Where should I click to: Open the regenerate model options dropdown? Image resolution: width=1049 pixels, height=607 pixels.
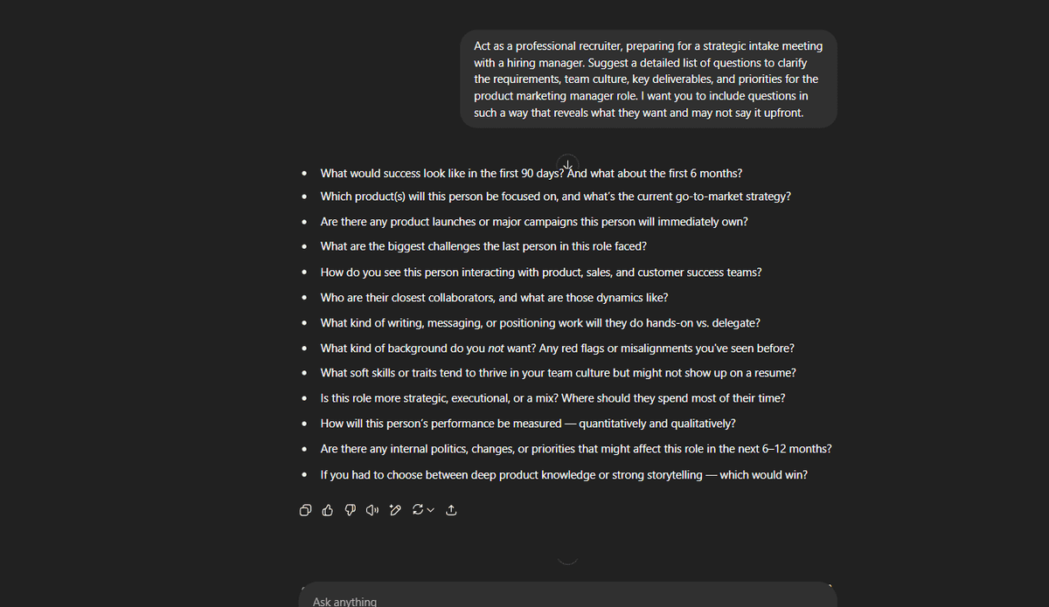(x=429, y=509)
